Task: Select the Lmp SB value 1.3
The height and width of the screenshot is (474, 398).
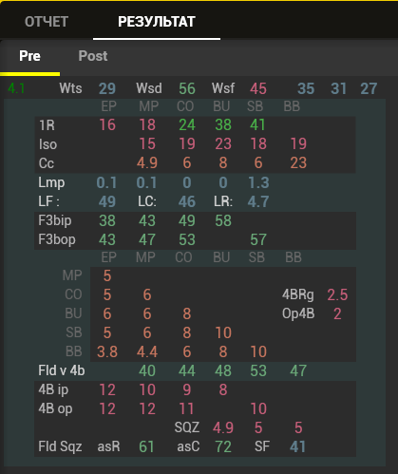Action: point(258,182)
